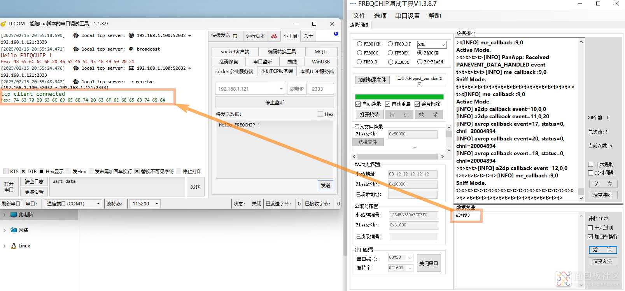The width and height of the screenshot is (625, 291).
Task: Switch to the 关于 tab in LLCOM
Action: point(308,36)
